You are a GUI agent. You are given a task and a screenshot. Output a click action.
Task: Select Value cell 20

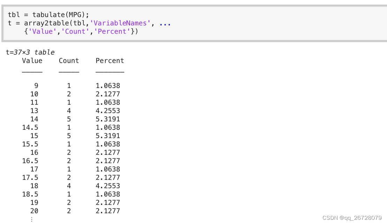pyautogui.click(x=34, y=211)
